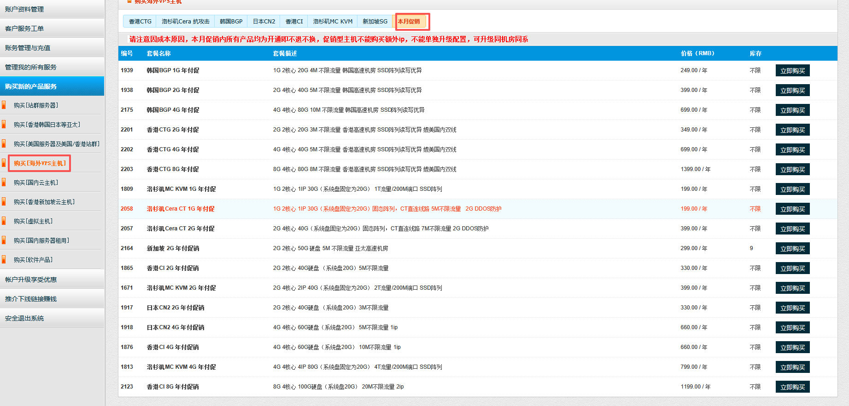
Task: Click orange icon beside 购买[海外VPS主机]
Action: click(4, 163)
